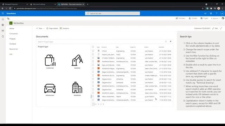
Task: Sort by the Filename column header
Action: tap(104, 47)
